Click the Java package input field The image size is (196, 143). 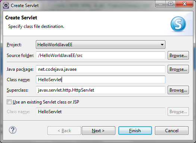(100, 69)
